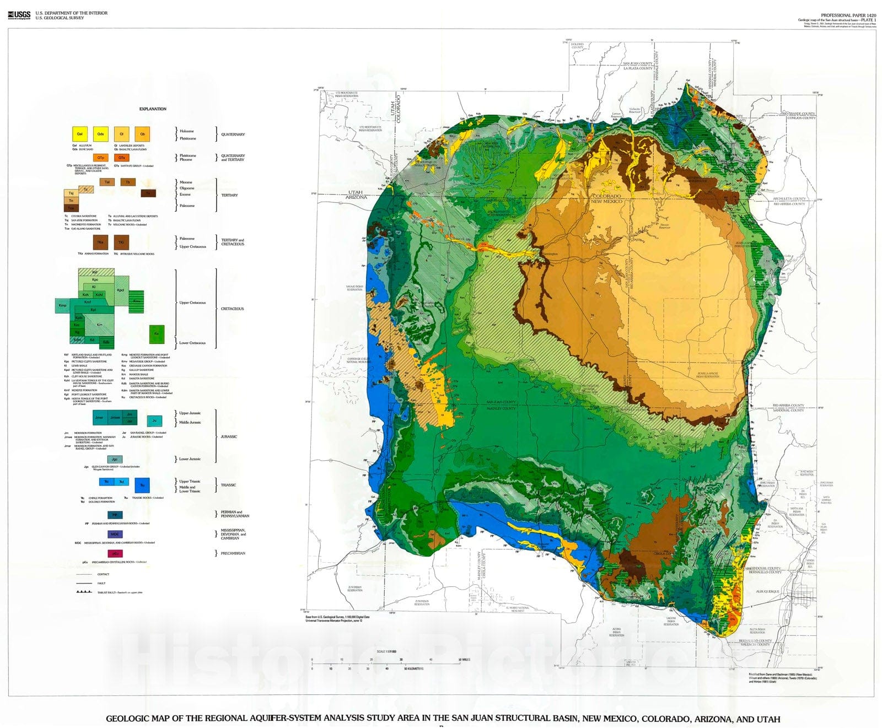Click the map title at the bottom
This screenshot has width=882, height=728.
tap(443, 719)
